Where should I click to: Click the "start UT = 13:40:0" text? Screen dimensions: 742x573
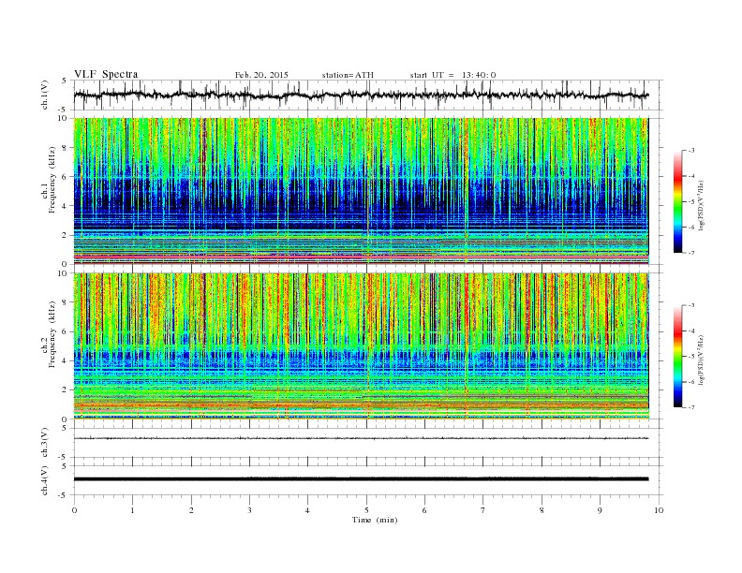453,75
